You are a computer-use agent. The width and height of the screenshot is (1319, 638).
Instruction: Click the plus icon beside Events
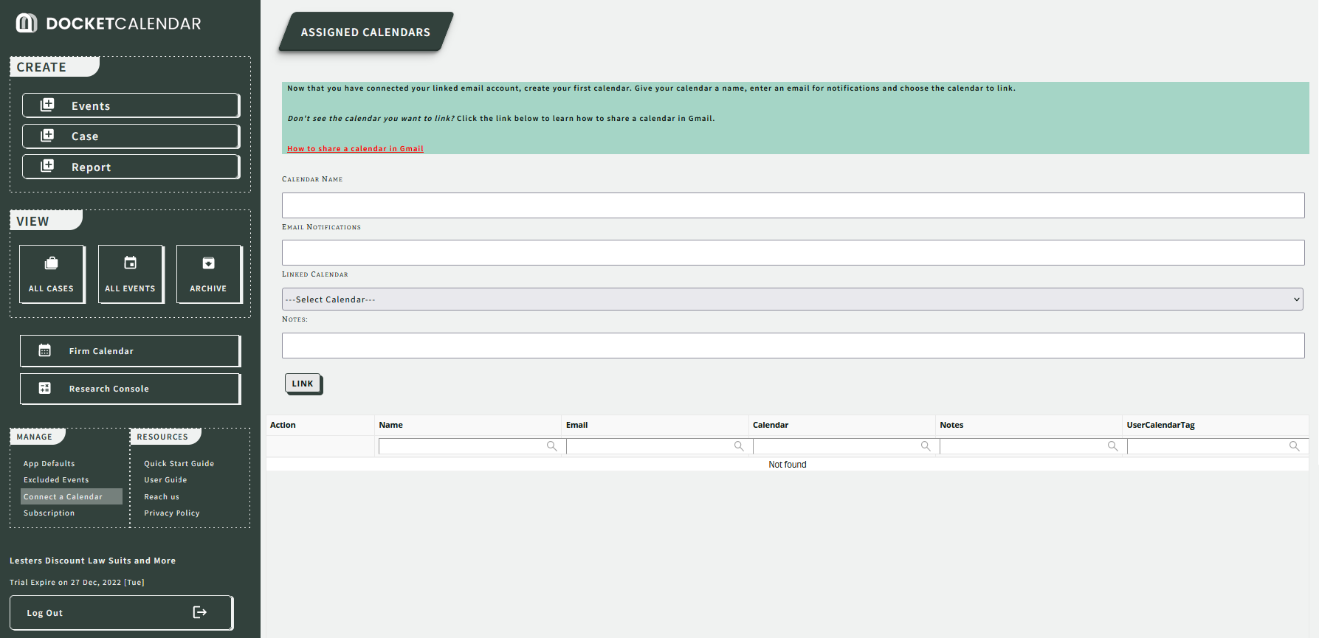[x=47, y=105]
